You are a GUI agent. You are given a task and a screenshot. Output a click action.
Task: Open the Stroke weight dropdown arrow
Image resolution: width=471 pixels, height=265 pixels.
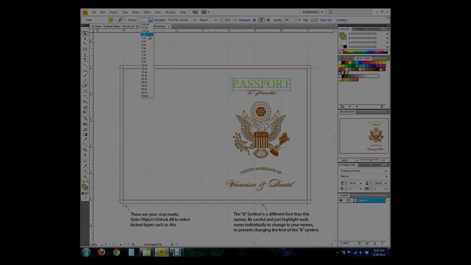click(150, 20)
